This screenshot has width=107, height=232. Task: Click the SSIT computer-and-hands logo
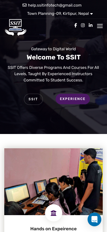click(16, 27)
